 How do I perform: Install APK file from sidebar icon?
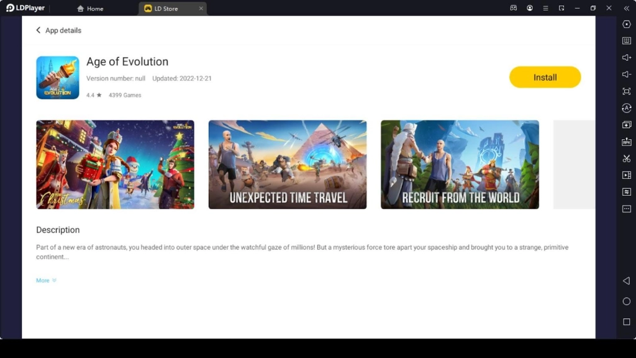point(626,142)
